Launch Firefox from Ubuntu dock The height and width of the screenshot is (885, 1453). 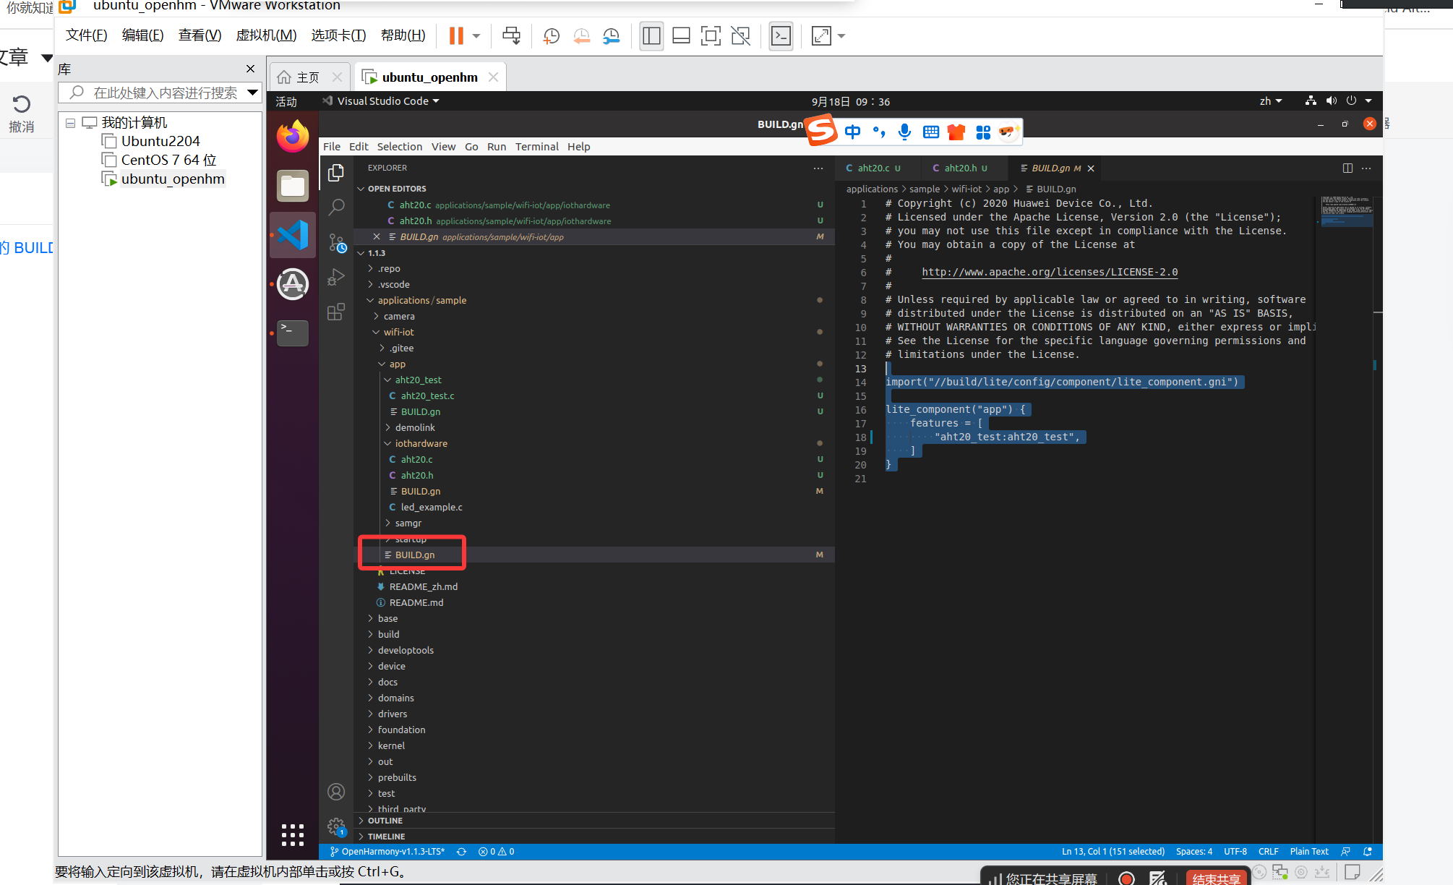pyautogui.click(x=293, y=137)
